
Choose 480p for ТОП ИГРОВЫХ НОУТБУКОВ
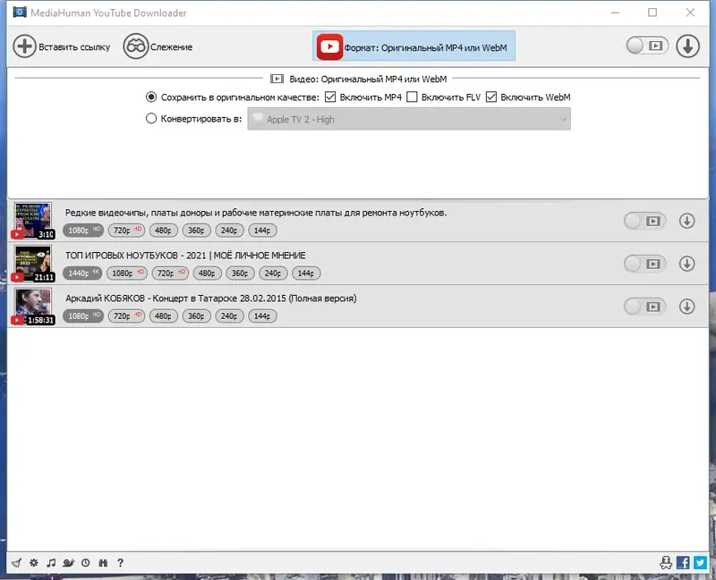click(x=207, y=273)
